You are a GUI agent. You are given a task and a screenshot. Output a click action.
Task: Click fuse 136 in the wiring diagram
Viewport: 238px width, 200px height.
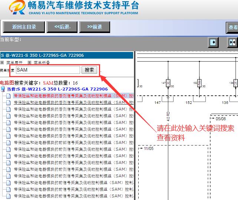pos(235,83)
